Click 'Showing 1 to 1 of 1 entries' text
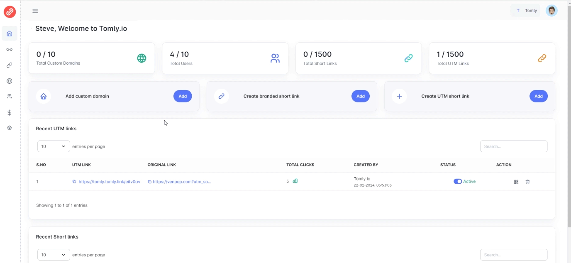Image resolution: width=571 pixels, height=263 pixels. [62, 205]
